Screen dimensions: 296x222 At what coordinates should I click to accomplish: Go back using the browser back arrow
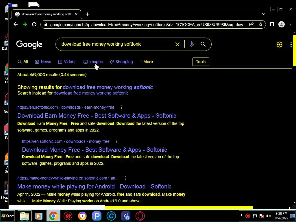[16, 24]
